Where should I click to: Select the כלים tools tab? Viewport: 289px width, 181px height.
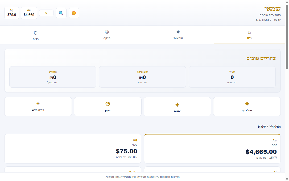36,35
